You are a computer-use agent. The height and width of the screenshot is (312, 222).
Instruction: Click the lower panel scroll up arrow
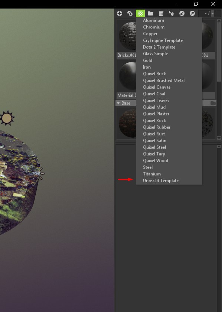coord(219,147)
